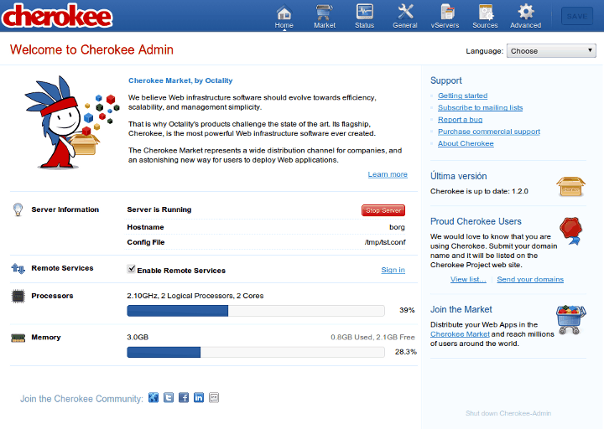Click the Facebook community icon
The image size is (604, 429).
(x=184, y=398)
